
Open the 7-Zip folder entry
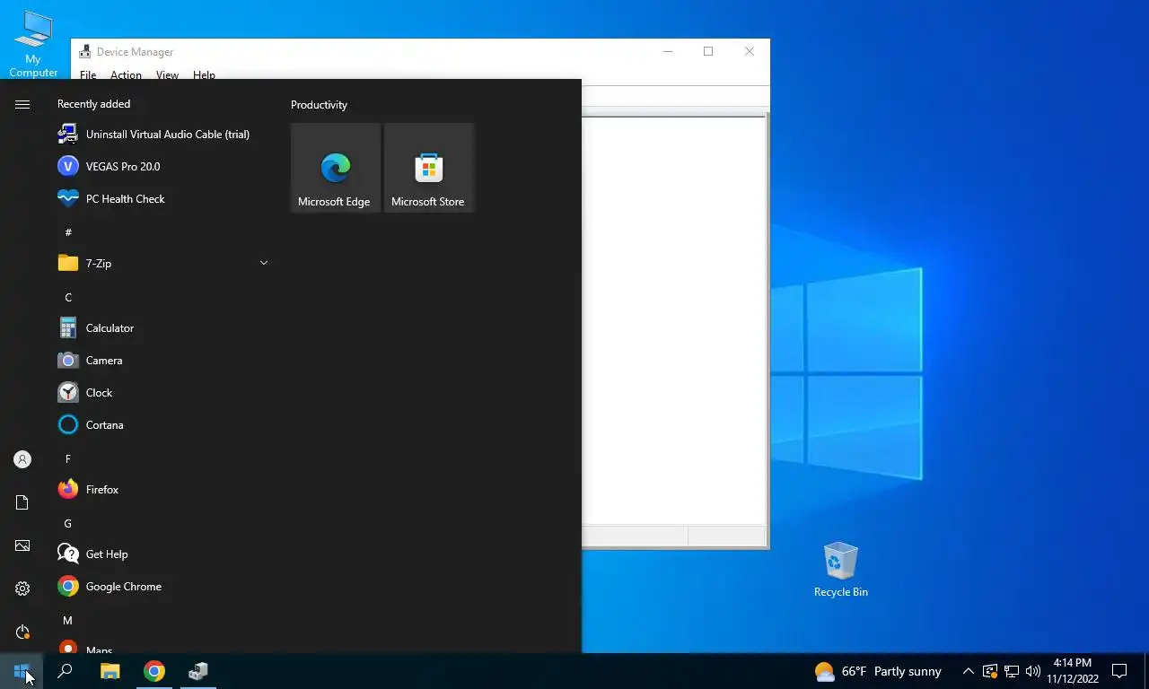pyautogui.click(x=162, y=264)
